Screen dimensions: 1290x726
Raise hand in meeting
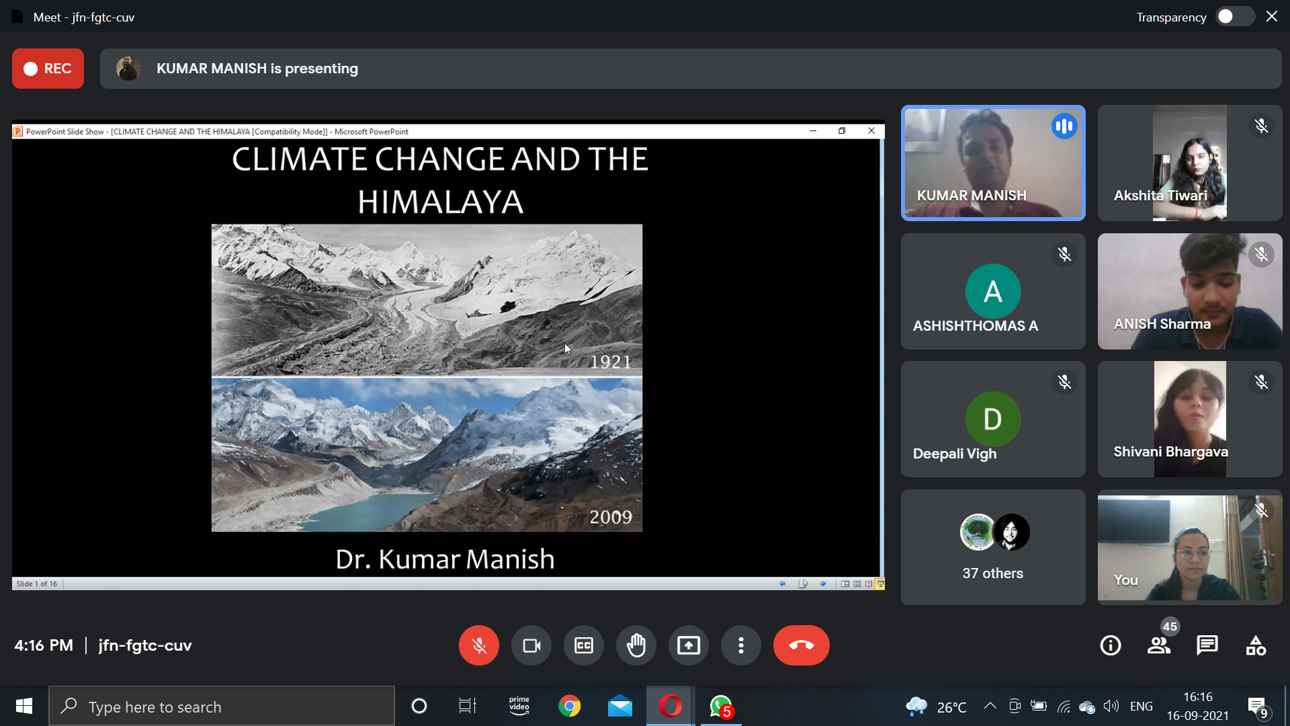coord(636,646)
